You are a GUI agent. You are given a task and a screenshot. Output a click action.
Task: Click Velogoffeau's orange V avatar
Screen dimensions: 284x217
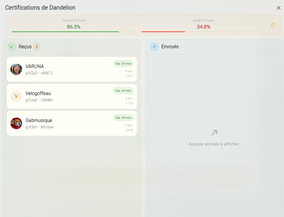point(16,96)
